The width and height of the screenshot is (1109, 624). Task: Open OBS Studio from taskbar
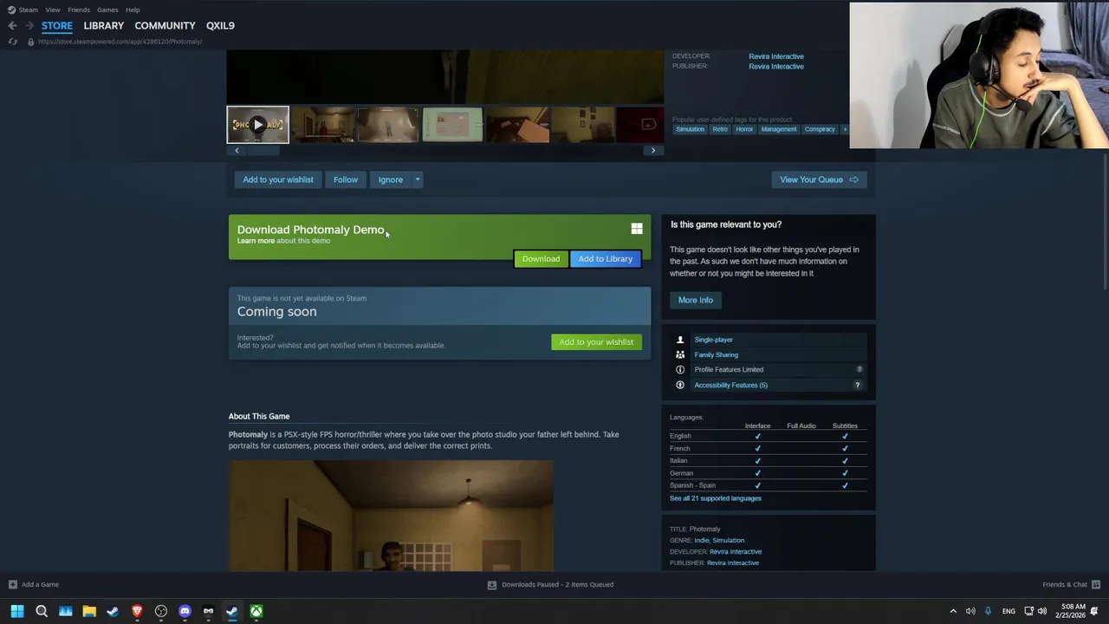pyautogui.click(x=161, y=611)
